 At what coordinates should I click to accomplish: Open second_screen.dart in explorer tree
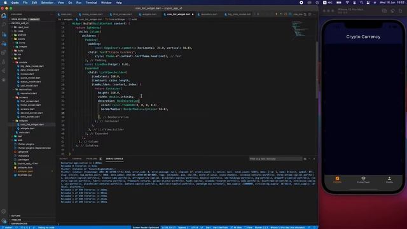coord(31,113)
